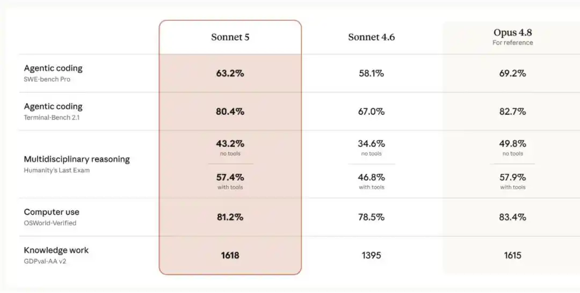Click the Knowledge work row label
Image resolution: width=580 pixels, height=293 pixels.
coord(56,250)
